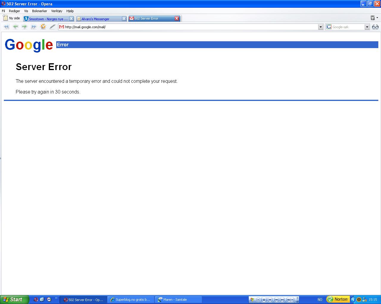
Task: Click the address bar URL field
Action: point(190,27)
